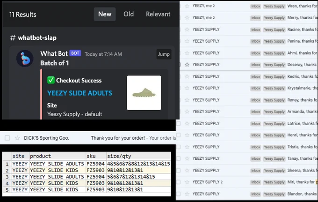
Task: Click 'Yeezy Supply - default' site value
Action: pos(75,114)
